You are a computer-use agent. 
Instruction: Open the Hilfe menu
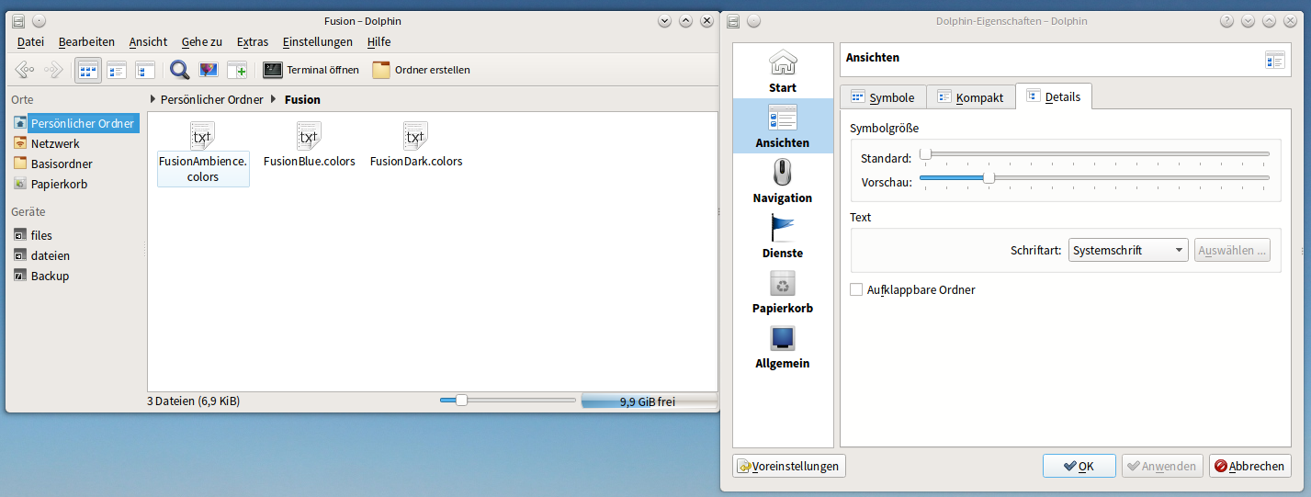379,41
